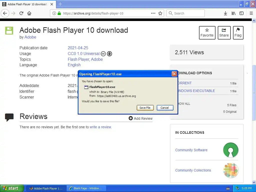This screenshot has width=256, height=192.
Task: Reload the page with the refresh icon
Action: pyautogui.click(x=21, y=13)
